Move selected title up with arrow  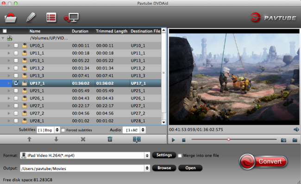[x=29, y=139]
